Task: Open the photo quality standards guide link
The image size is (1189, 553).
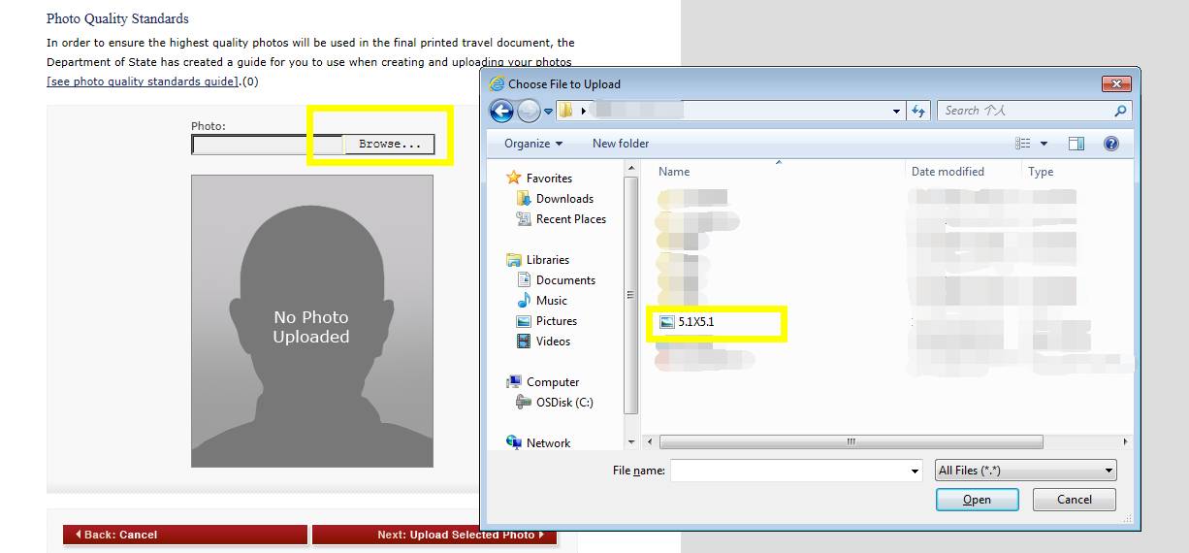Action: pos(143,81)
